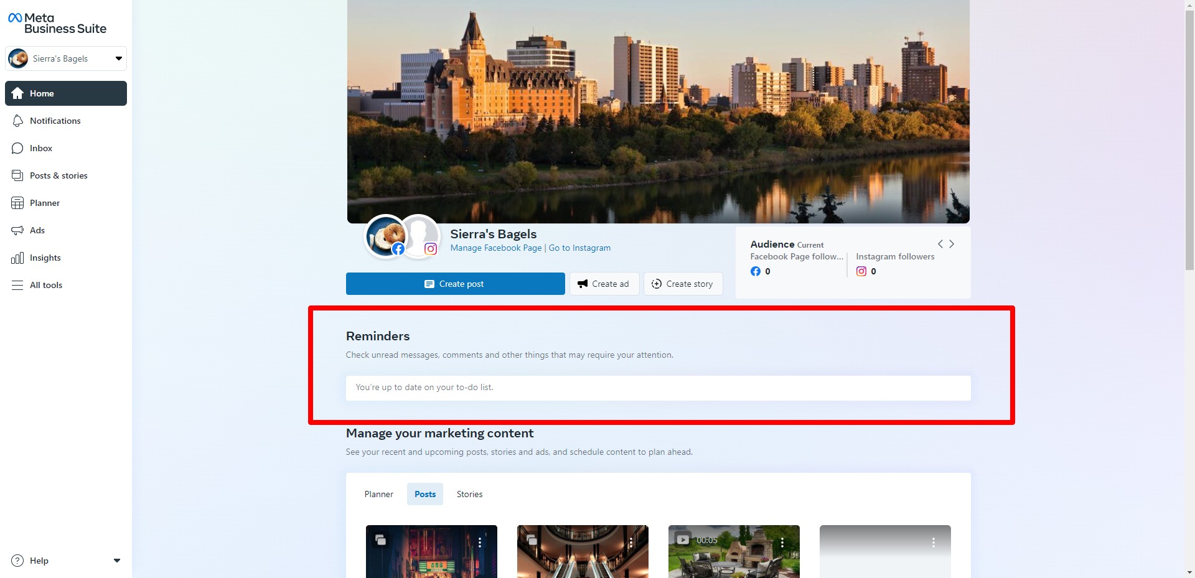The width and height of the screenshot is (1195, 578).
Task: Open All tools in sidebar
Action: click(x=66, y=285)
